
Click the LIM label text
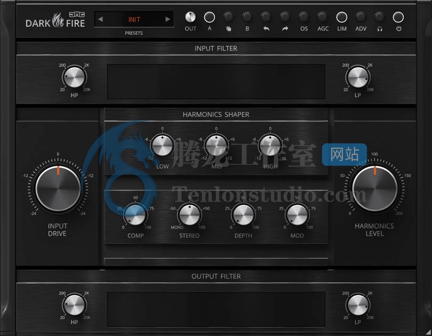(342, 29)
